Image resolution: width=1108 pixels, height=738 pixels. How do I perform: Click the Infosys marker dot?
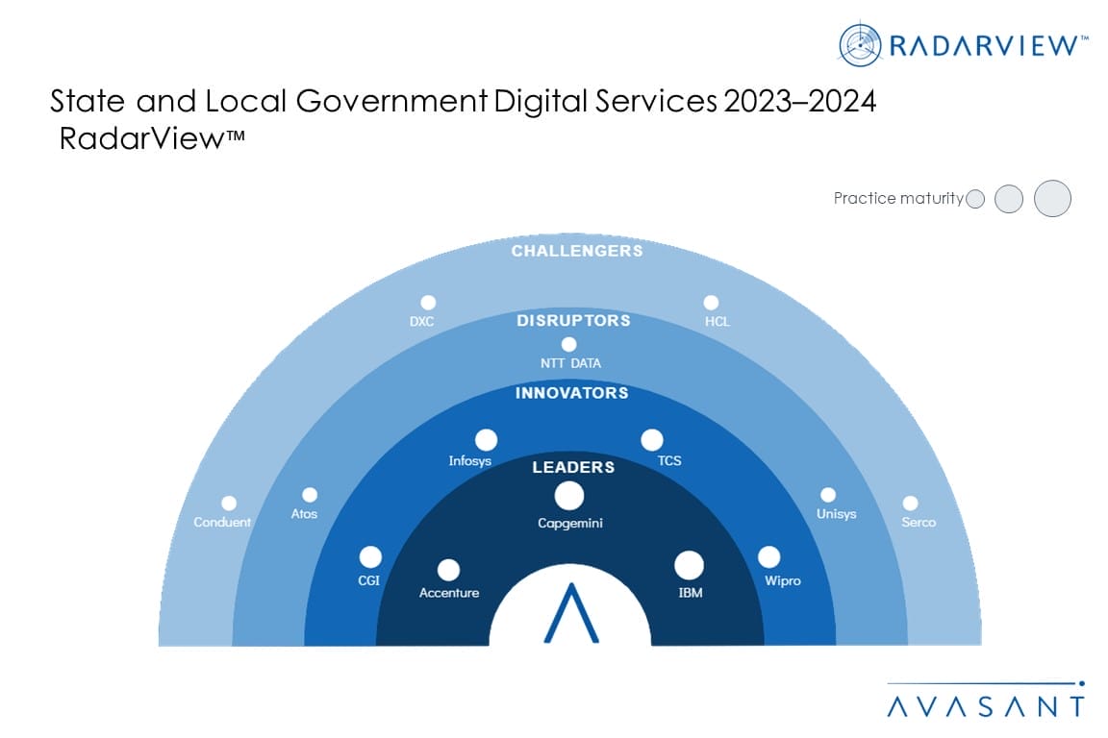point(487,439)
